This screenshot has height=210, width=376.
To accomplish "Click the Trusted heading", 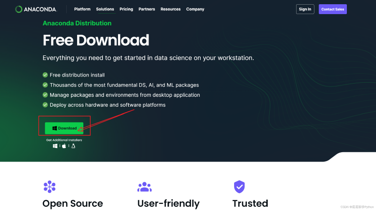I will 251,203.
